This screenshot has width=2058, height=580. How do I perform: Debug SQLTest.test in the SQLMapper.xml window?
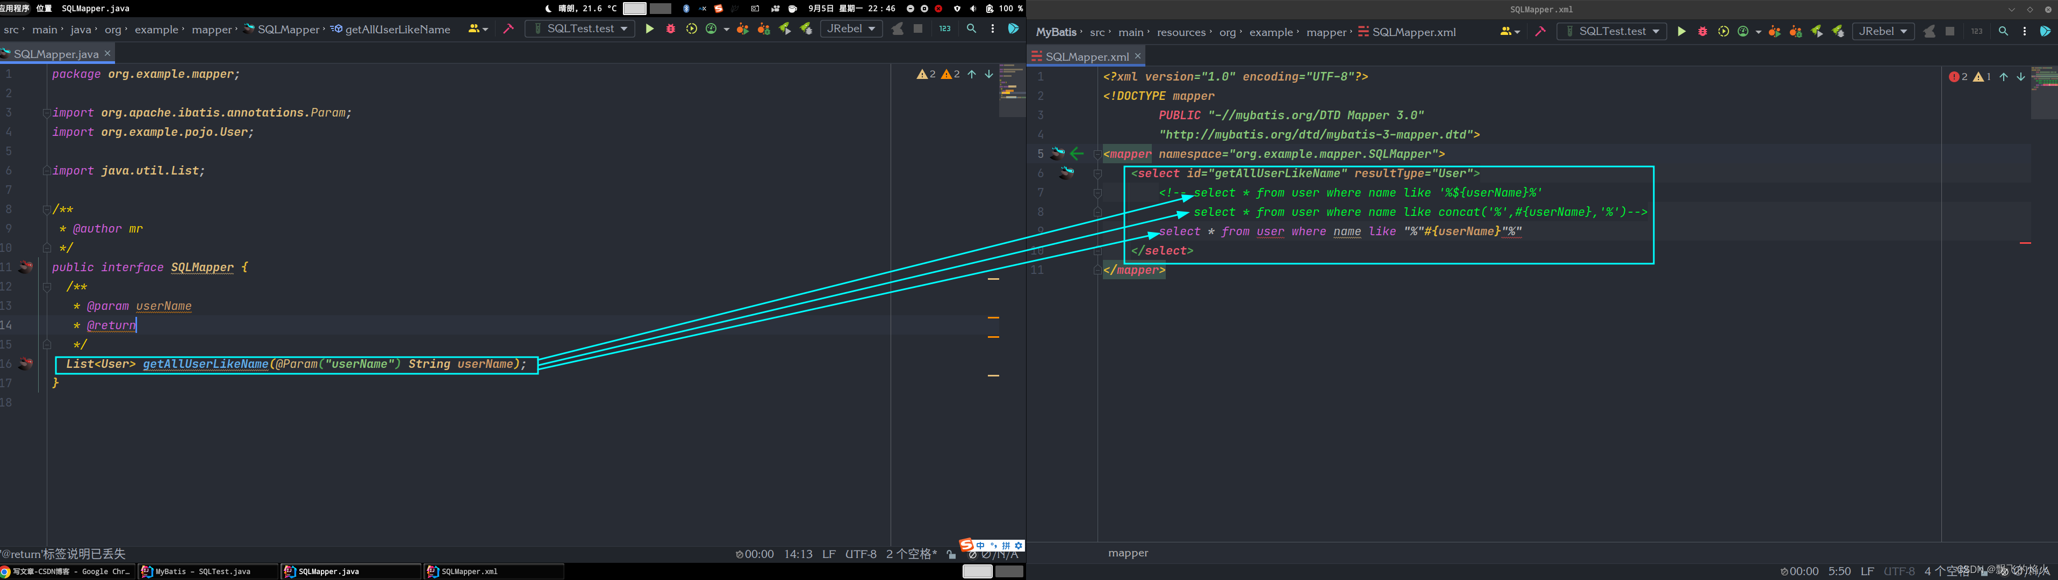click(1703, 31)
